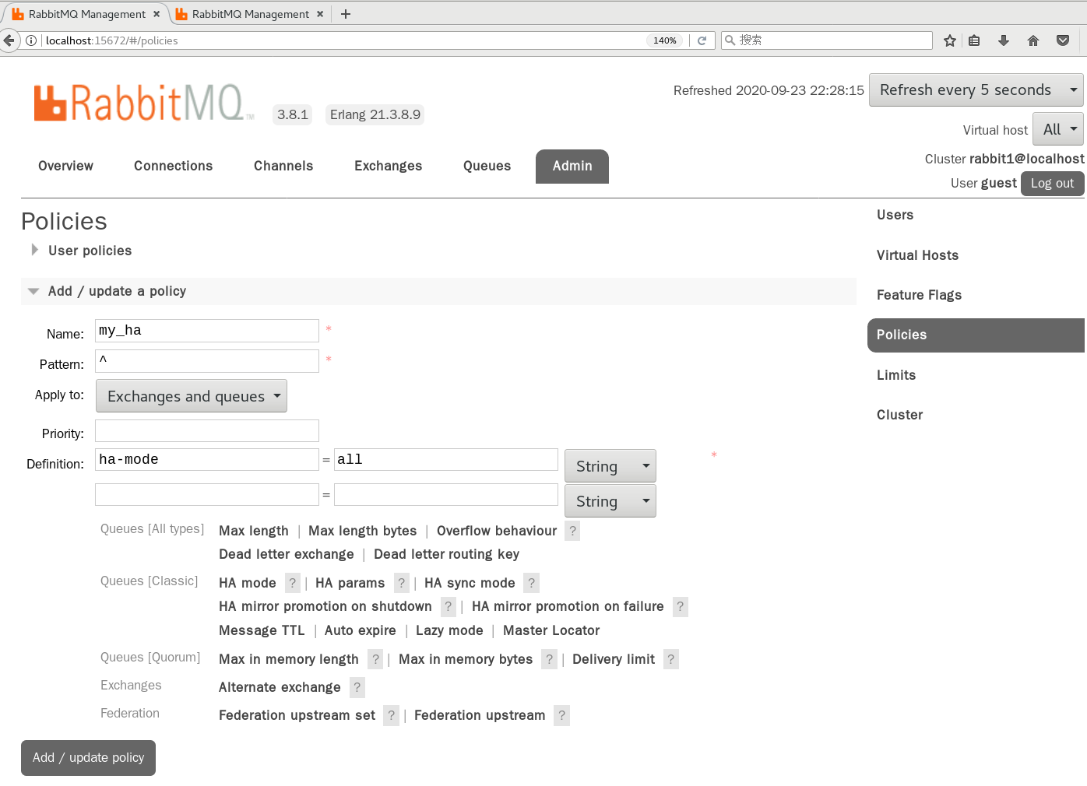Screen dimensions: 1087x786
Task: Click the Add / update policy button
Action: coord(88,758)
